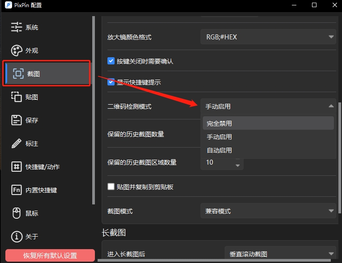This screenshot has height=263, width=342.
Task: Select the Screenshot (截图) sidebar icon
Action: [x=18, y=74]
